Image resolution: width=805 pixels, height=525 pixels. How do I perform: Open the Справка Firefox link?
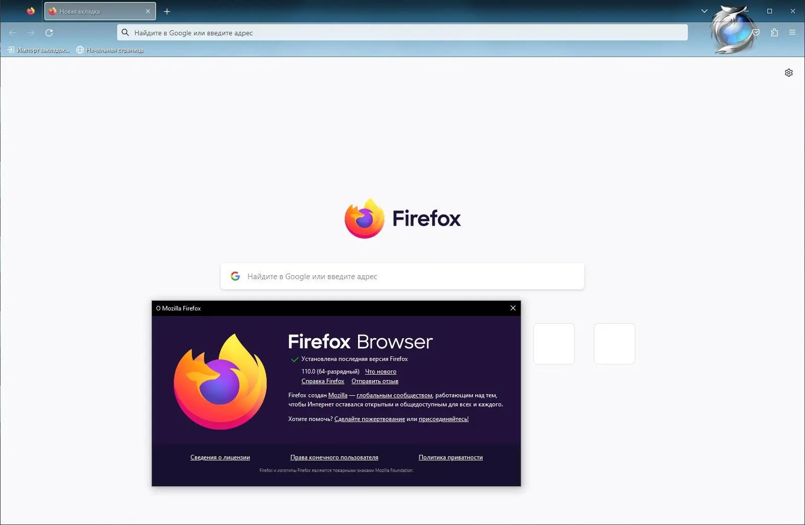[323, 381]
